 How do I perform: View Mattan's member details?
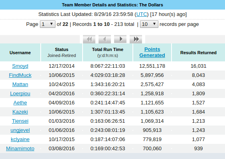20,84
